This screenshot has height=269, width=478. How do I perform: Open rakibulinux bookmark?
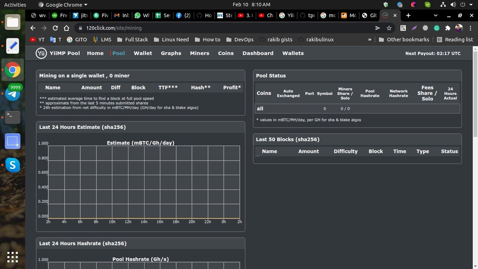316,40
